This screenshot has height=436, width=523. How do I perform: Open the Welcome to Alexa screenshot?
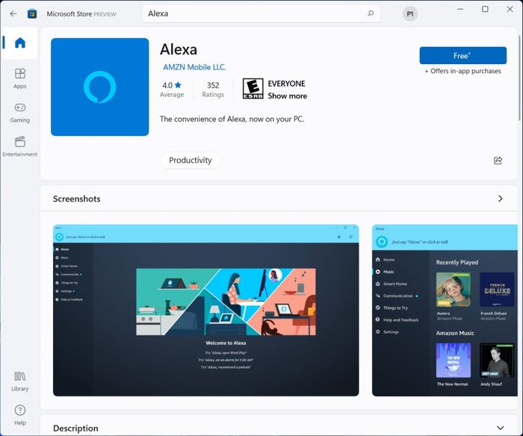[x=205, y=311]
